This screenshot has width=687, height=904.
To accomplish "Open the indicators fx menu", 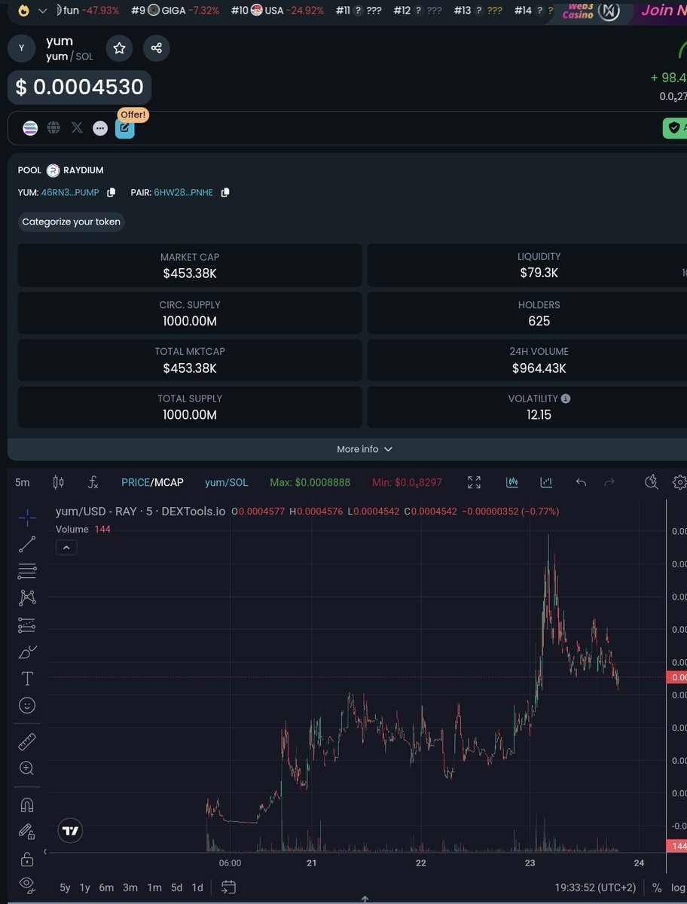I will click(93, 482).
